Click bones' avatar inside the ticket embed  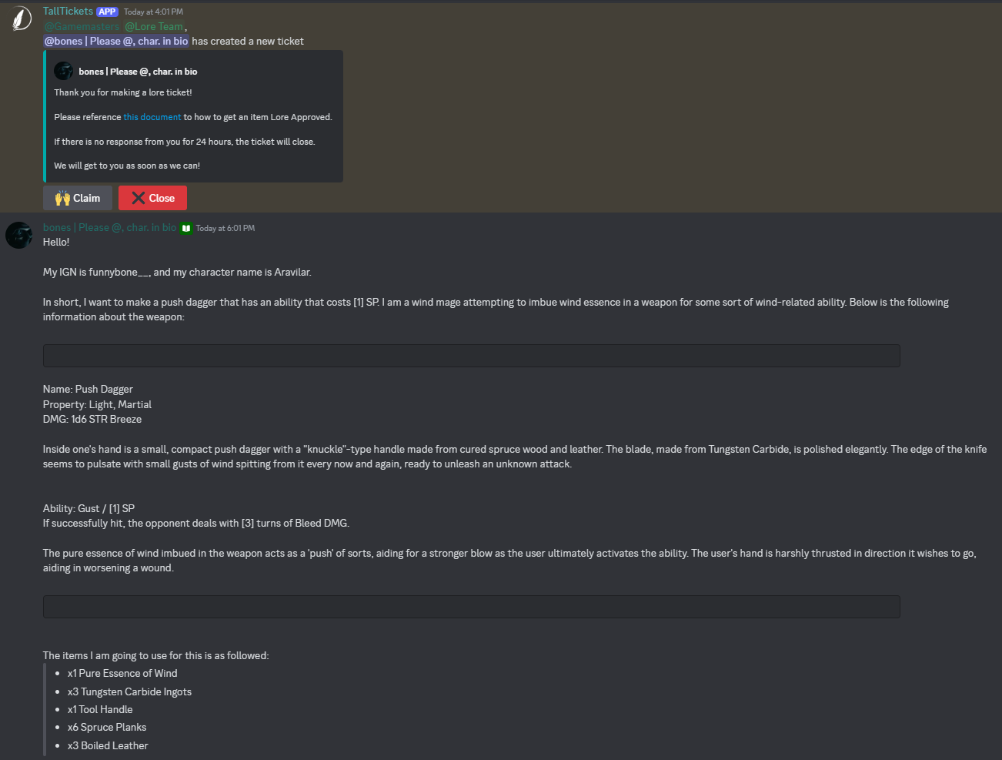63,70
